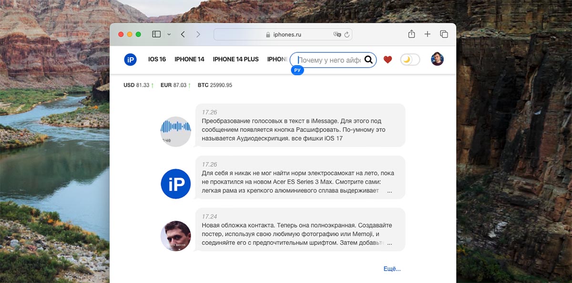572x283 pixels.
Task: Open the IPHONE 14 menu item
Action: [189, 60]
